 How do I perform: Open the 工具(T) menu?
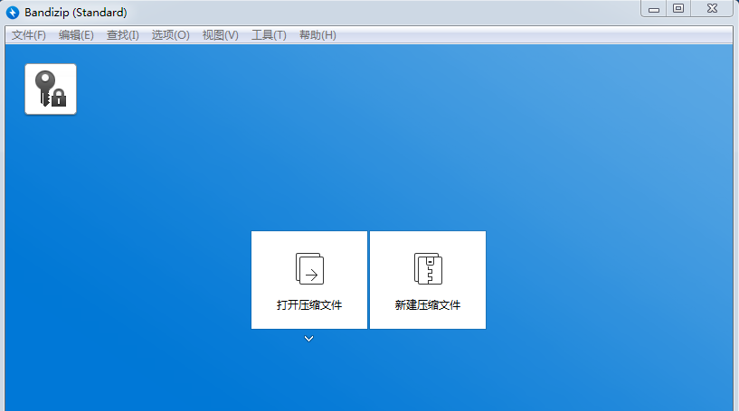(269, 35)
